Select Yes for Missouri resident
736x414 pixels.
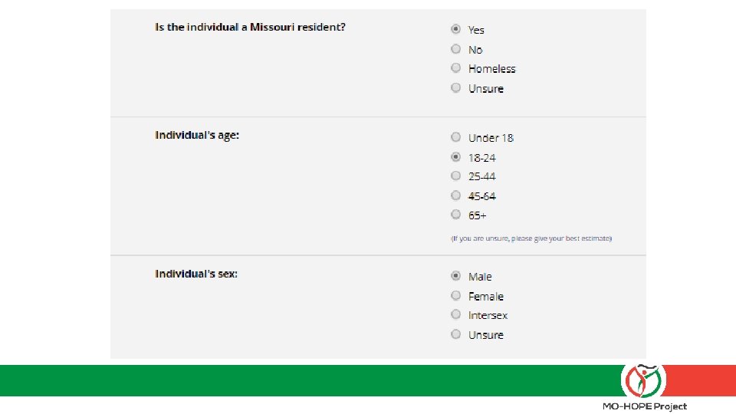point(455,29)
